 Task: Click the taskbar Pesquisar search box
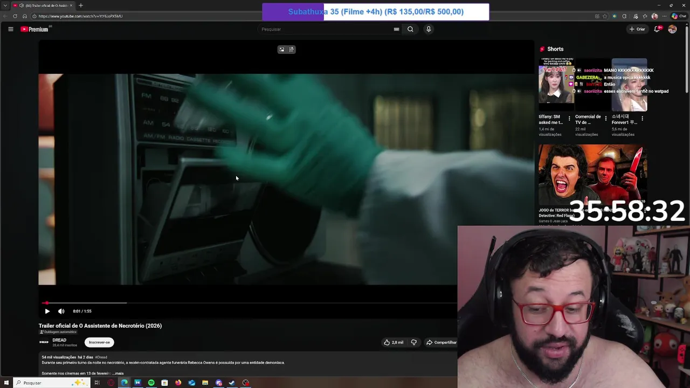pyautogui.click(x=51, y=383)
